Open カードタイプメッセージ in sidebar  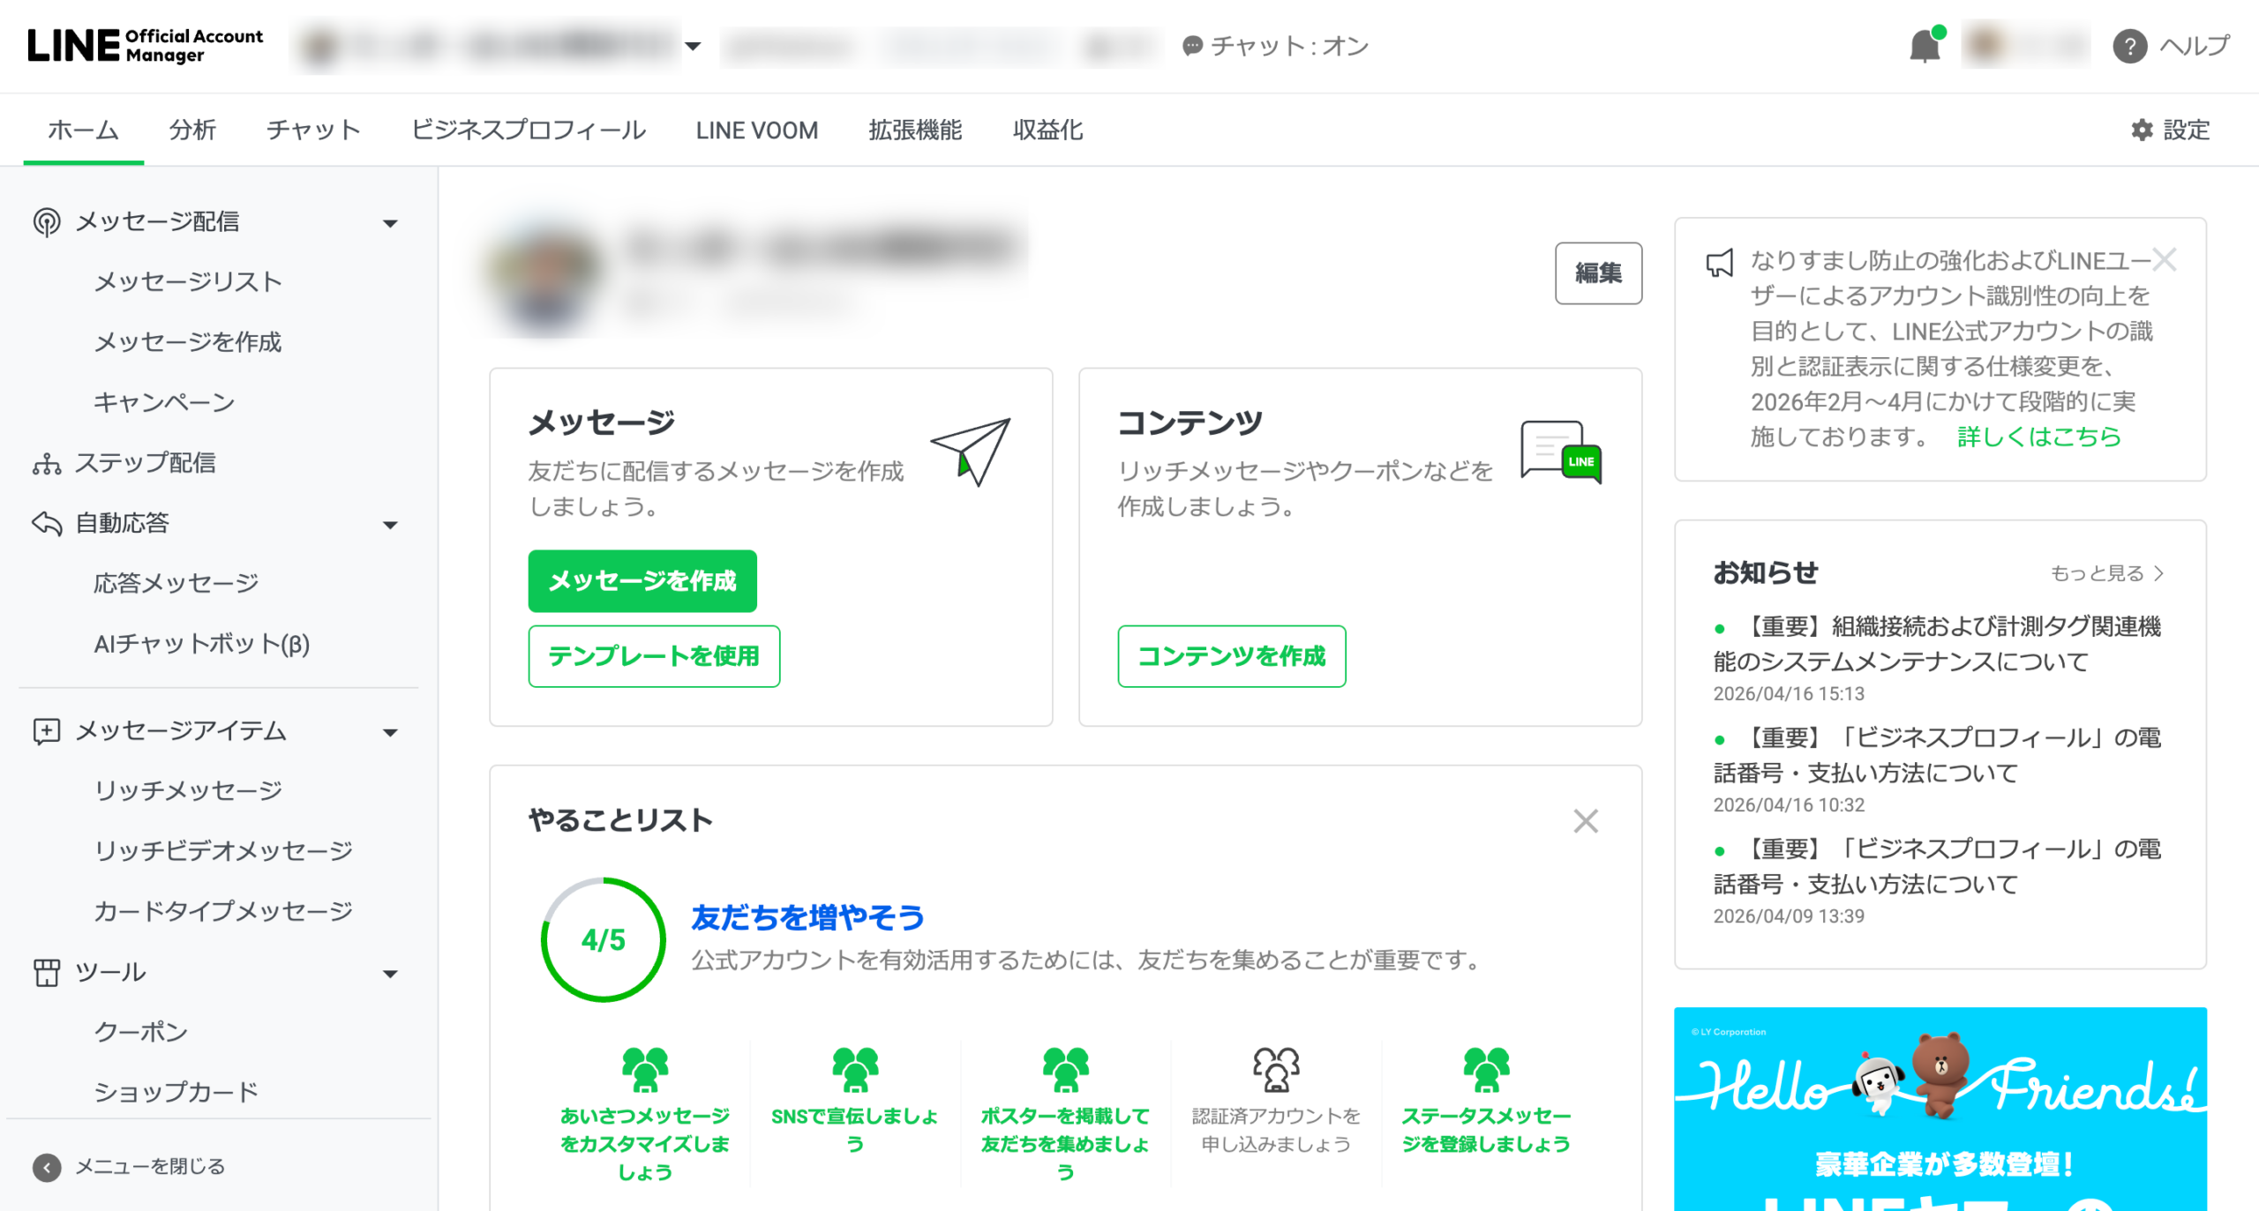pos(223,911)
